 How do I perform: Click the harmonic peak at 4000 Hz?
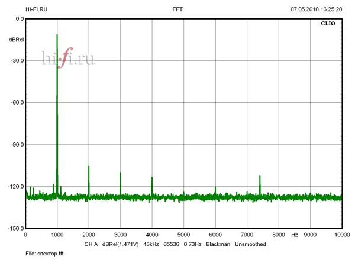pyautogui.click(x=152, y=179)
